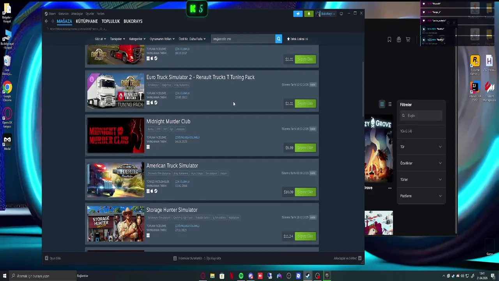Click the Steam forward navigation arrow
This screenshot has height=281, width=499.
(52, 21)
